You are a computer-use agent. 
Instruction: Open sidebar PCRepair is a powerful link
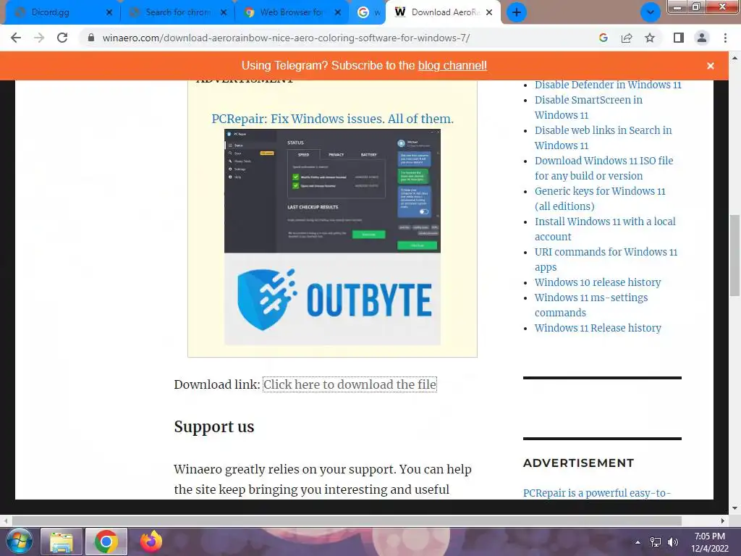click(x=596, y=492)
